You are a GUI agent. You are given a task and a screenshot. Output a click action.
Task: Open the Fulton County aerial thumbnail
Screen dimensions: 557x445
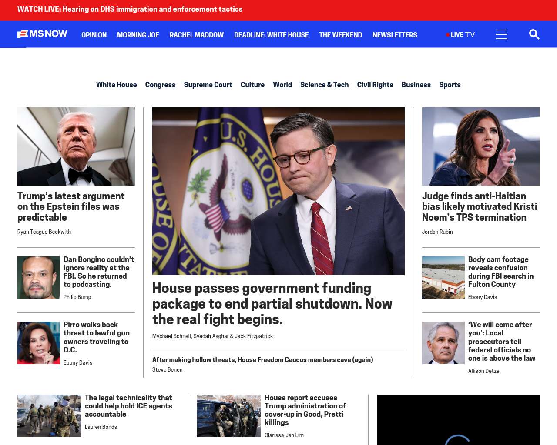443,278
